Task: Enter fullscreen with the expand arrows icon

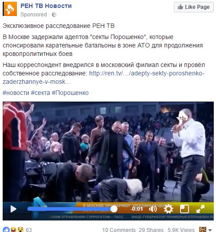Action: (x=200, y=209)
